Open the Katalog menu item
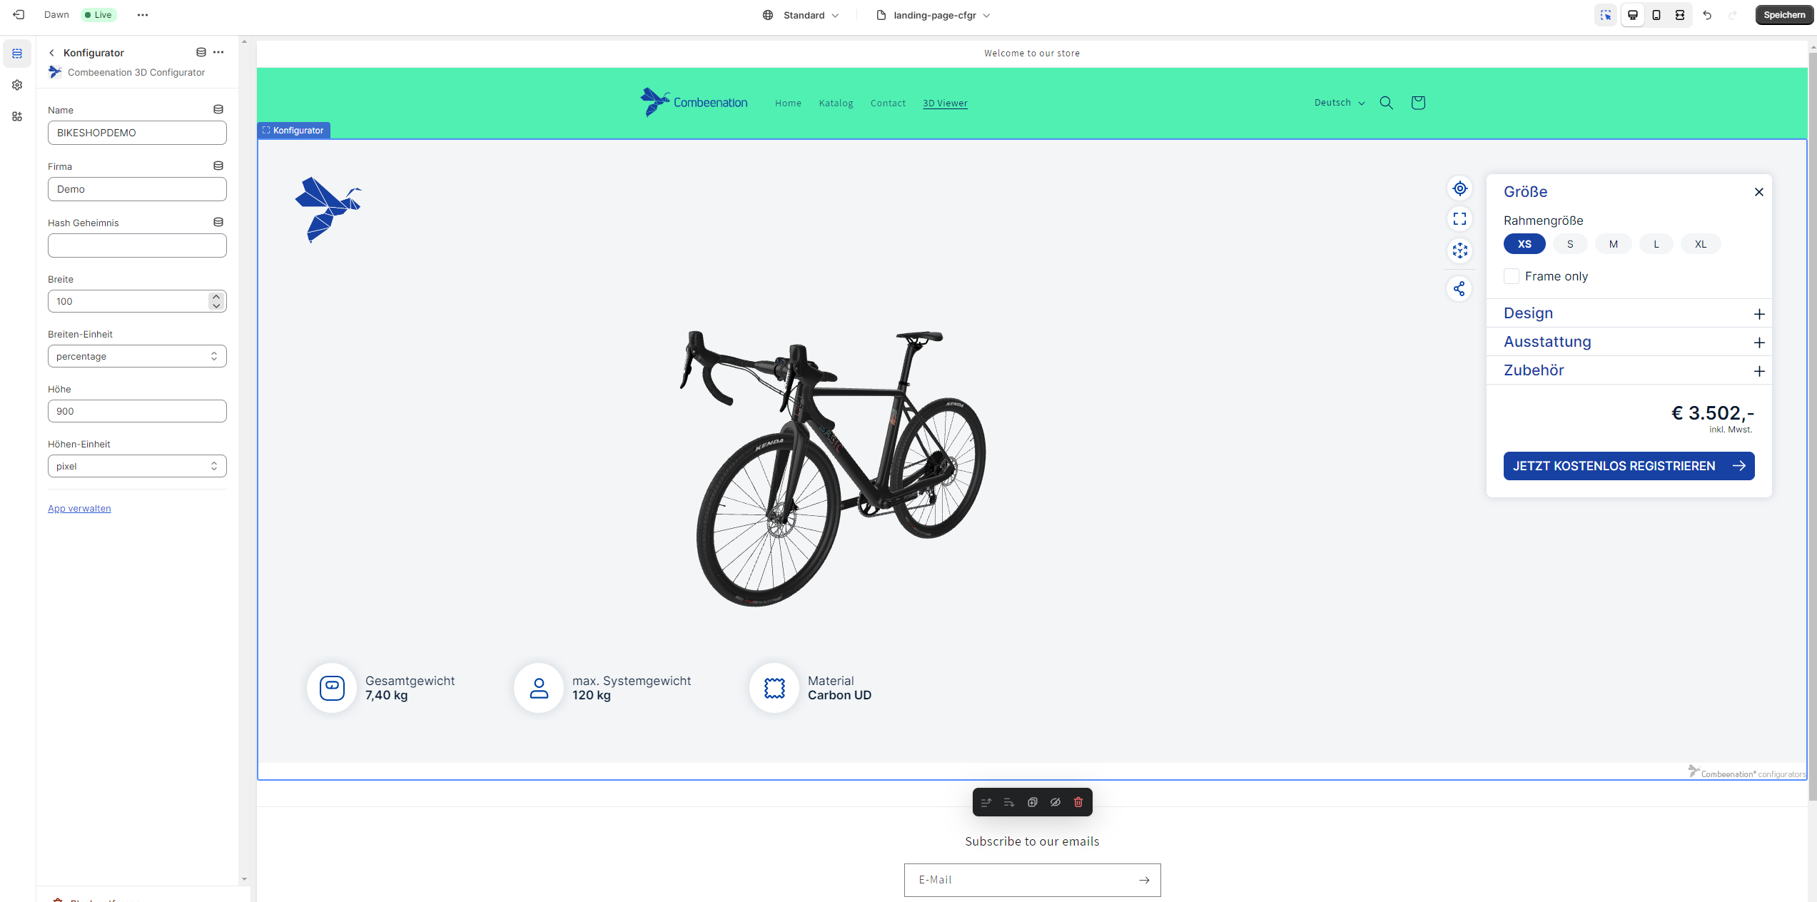The width and height of the screenshot is (1817, 902). click(x=836, y=103)
